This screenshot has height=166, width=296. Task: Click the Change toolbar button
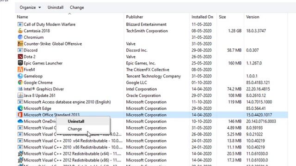coord(77,7)
